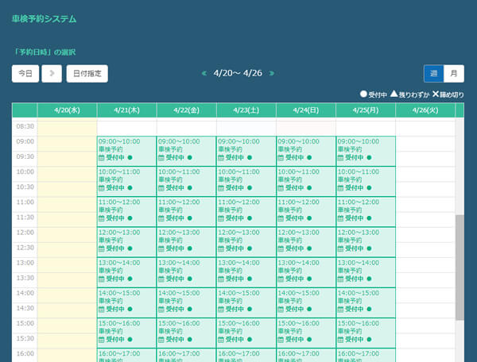Click calendar icon in 4/23 11:00 slot
Viewport: 477px width, 362px height.
[220, 218]
